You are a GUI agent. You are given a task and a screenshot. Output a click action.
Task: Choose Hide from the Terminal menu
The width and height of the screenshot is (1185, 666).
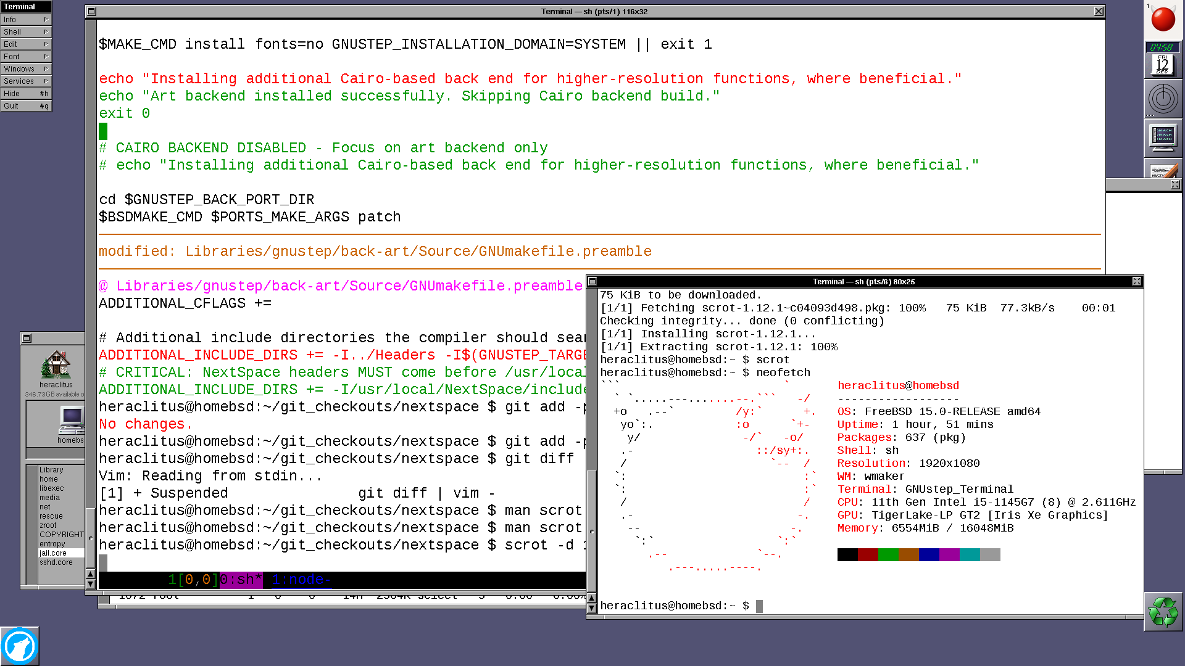(x=25, y=93)
